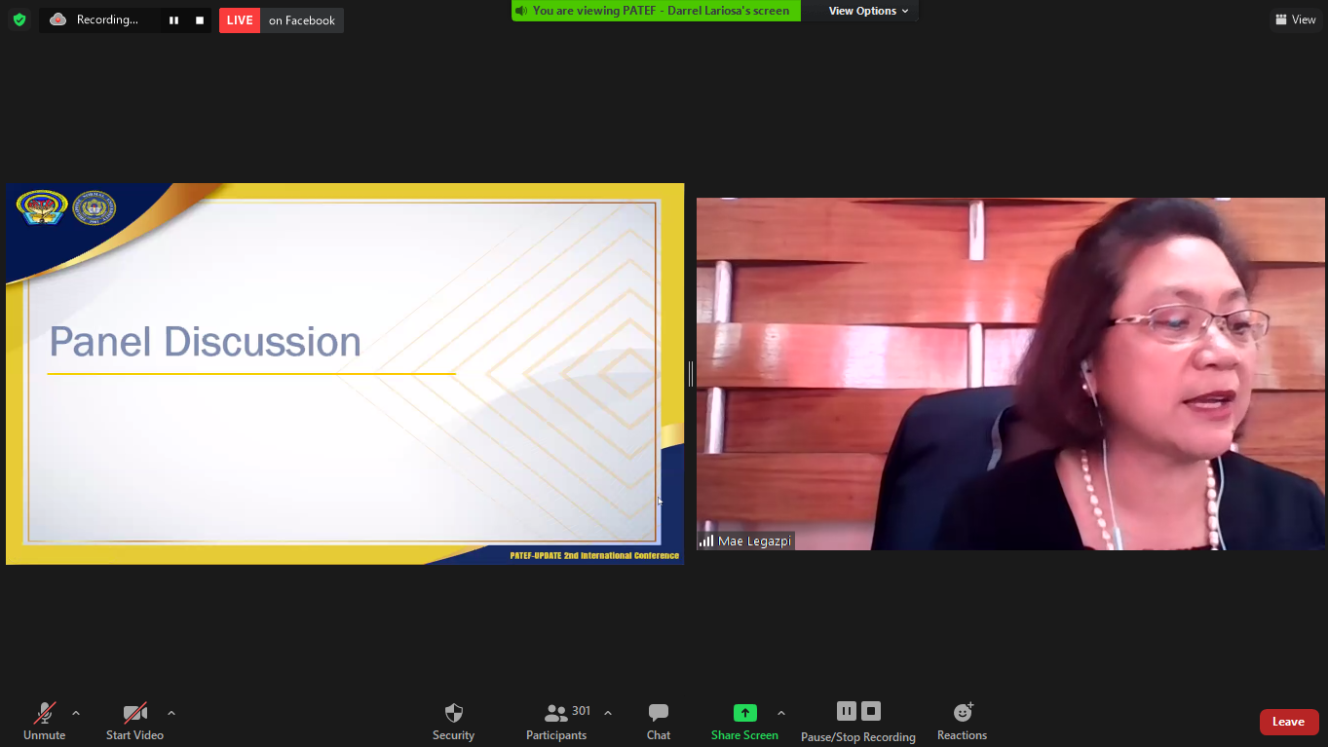Screen dimensions: 1328x747
Task: Pause recording in the top recording bar
Action: tap(173, 20)
